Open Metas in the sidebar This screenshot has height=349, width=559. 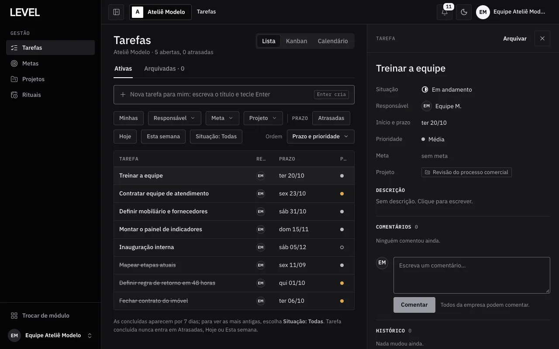point(50,63)
